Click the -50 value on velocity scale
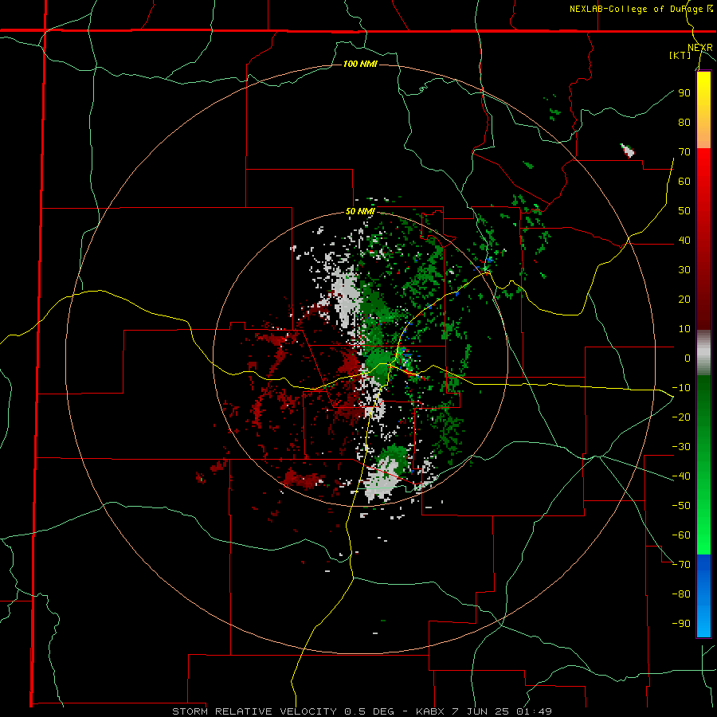The height and width of the screenshot is (717, 717). (681, 505)
